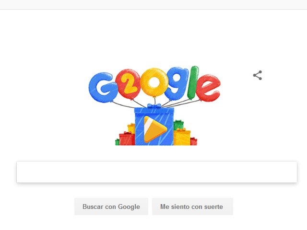
Task: Click the share icon beside the doodle
Action: pos(258,75)
